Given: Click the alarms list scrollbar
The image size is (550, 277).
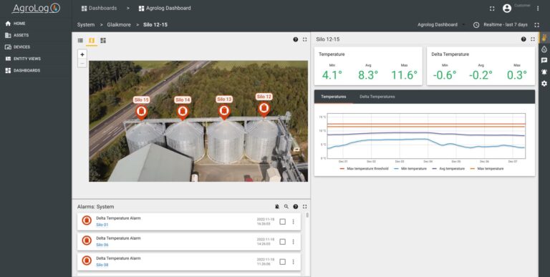Looking at the screenshot, I should coord(308,215).
